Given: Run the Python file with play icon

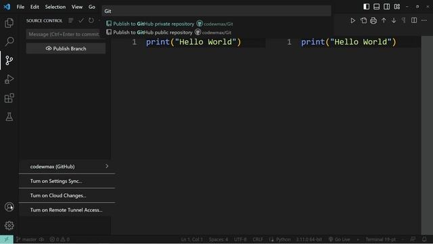Looking at the screenshot, I should coord(353,20).
